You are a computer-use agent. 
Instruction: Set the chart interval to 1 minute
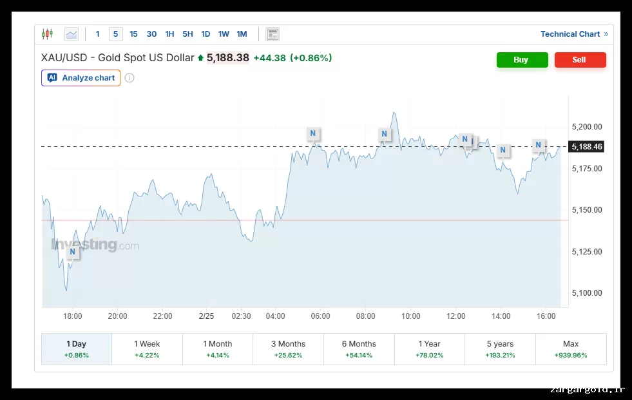click(98, 34)
